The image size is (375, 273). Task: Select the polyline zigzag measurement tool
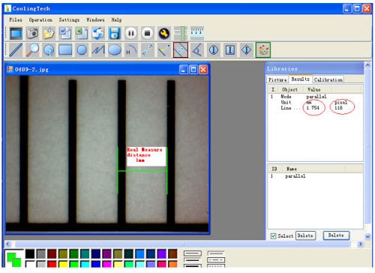98,50
